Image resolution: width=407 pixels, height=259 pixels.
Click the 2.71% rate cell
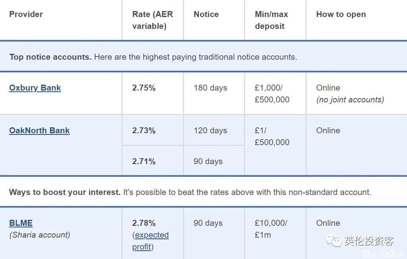(144, 161)
